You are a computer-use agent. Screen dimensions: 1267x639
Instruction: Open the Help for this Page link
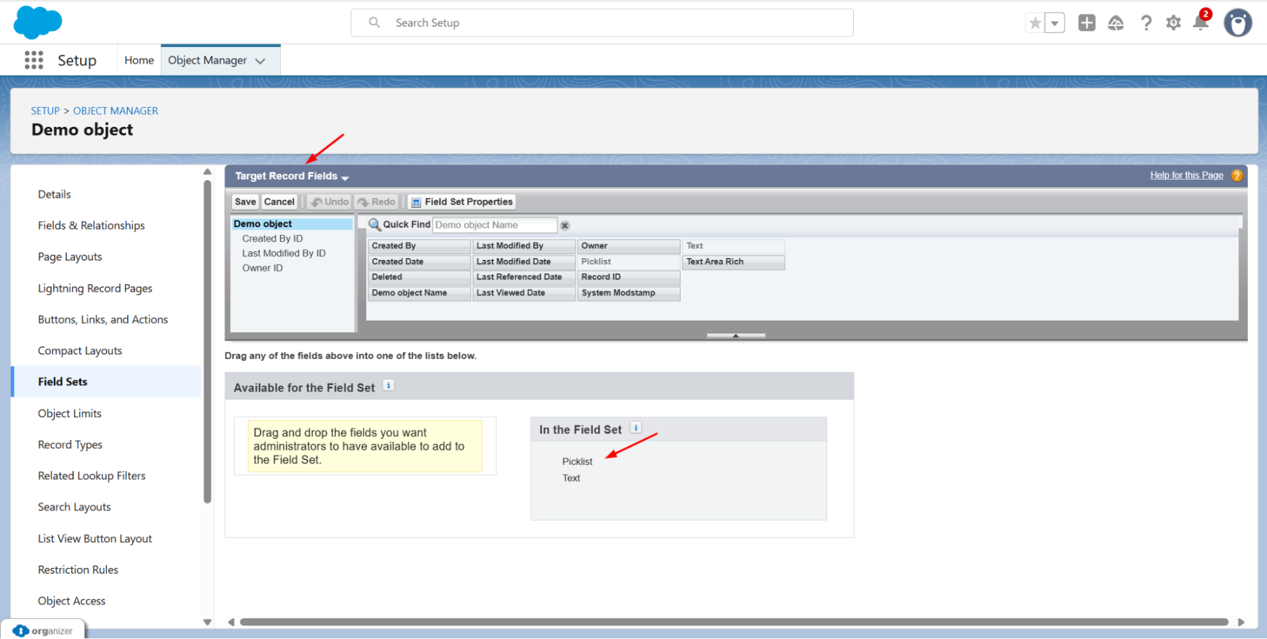click(x=1187, y=175)
